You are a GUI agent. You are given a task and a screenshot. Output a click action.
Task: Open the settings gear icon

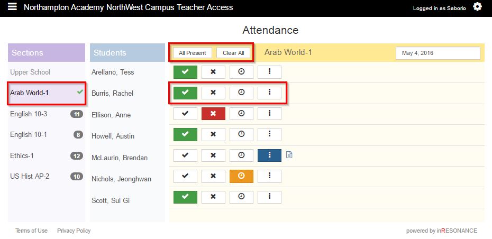(477, 7)
